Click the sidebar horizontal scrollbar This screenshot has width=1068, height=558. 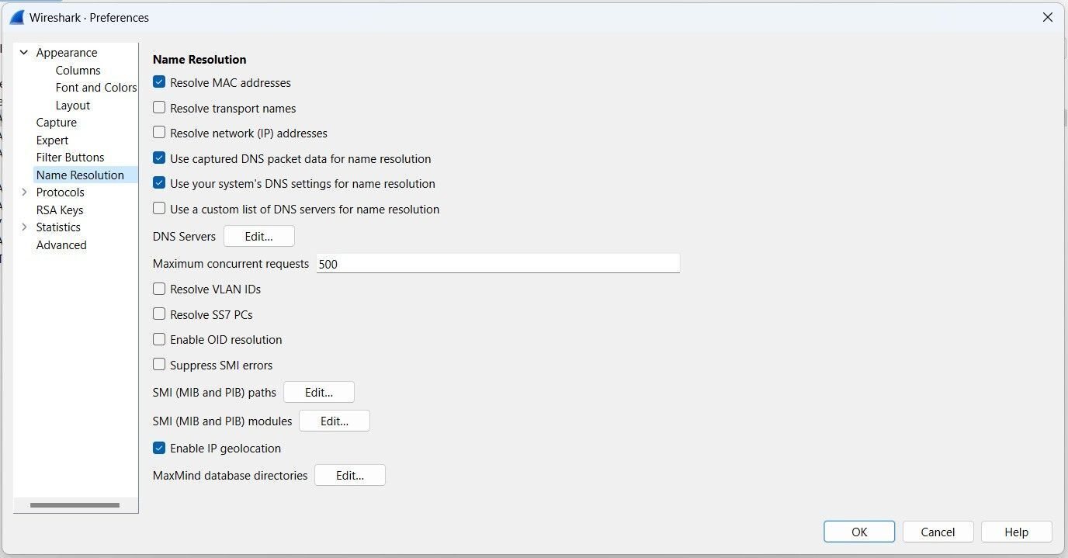[x=75, y=505]
